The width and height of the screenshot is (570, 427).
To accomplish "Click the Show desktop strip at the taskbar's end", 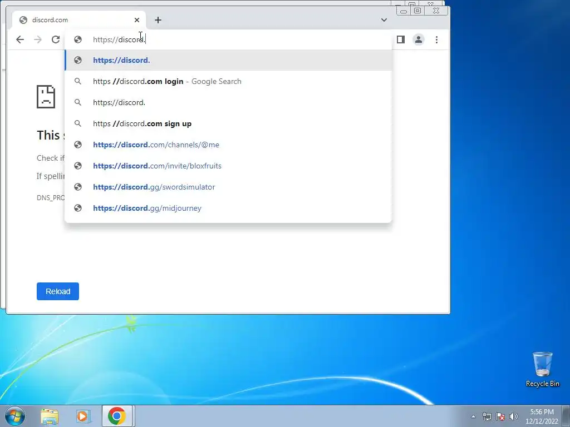I will pyautogui.click(x=566, y=416).
